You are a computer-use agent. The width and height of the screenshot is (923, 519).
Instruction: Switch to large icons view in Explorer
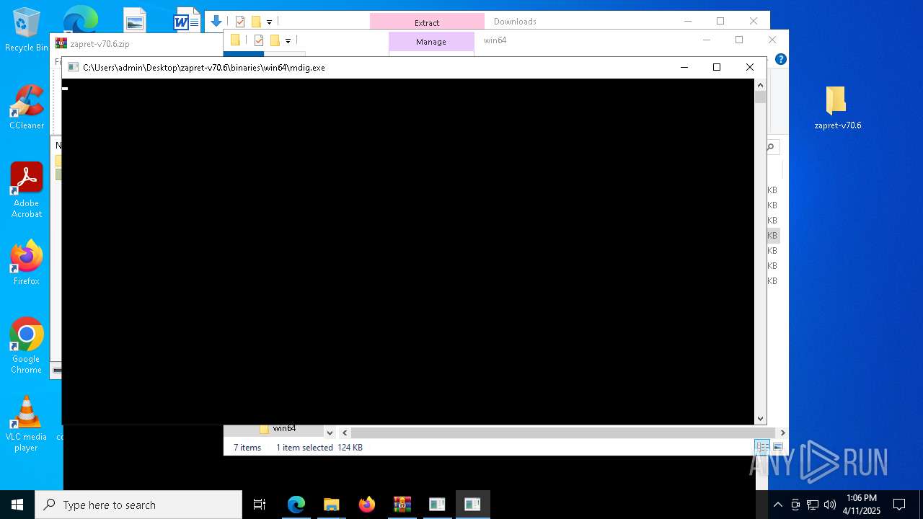777,447
